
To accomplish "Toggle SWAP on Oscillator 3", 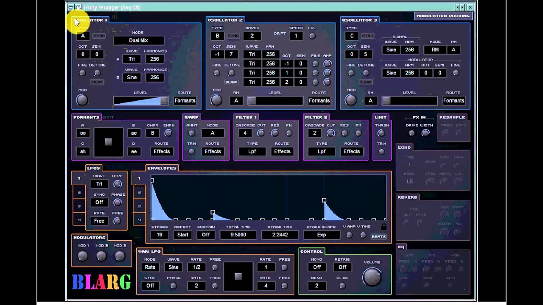I will tap(365, 82).
